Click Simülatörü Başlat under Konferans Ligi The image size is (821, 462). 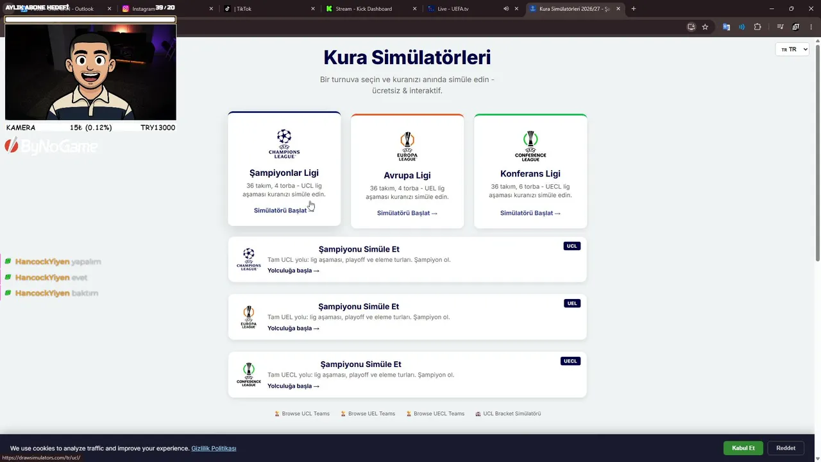(x=530, y=213)
